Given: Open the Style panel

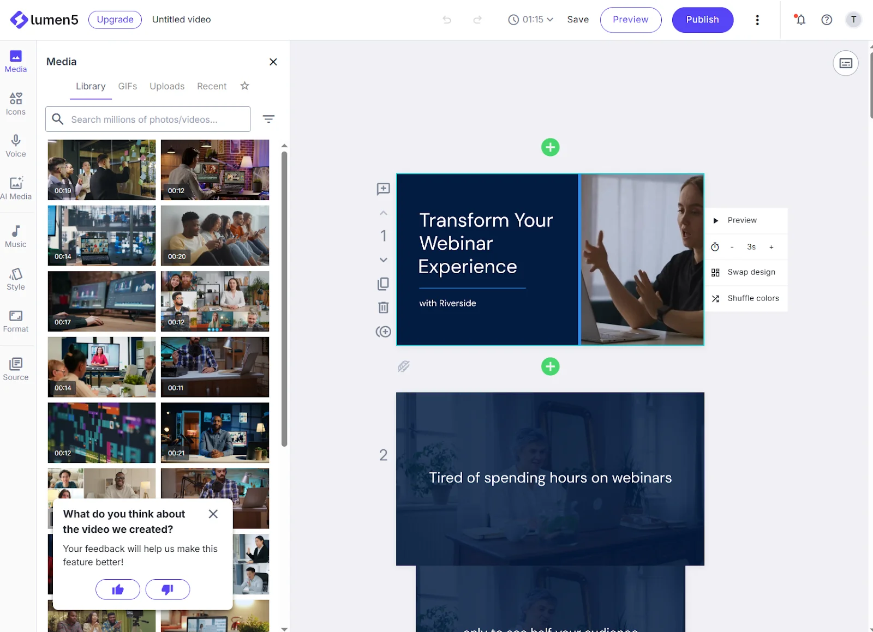Looking at the screenshot, I should 16,279.
